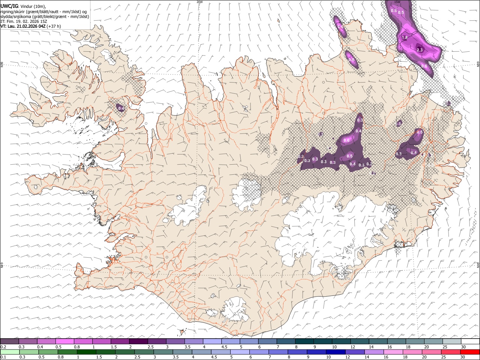The image size is (480, 360).
Task: Click the light pink lower swatch labelled 16
Action: [393, 352]
